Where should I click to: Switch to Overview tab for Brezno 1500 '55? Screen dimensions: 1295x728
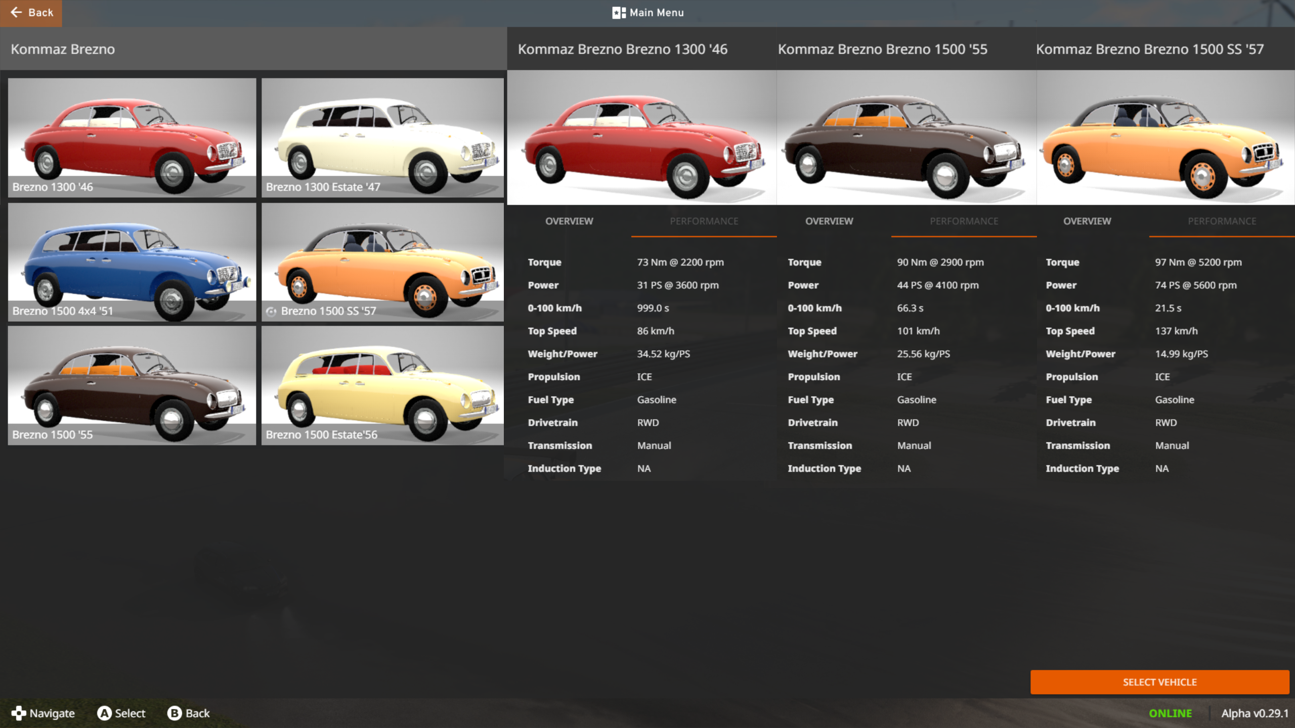tap(829, 221)
